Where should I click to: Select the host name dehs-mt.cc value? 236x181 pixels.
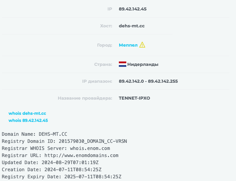click(x=132, y=26)
